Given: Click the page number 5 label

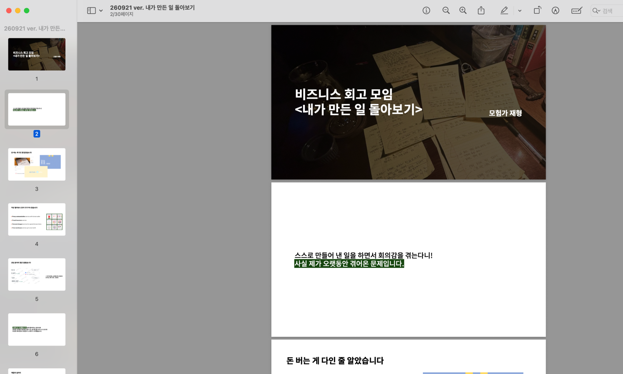Looking at the screenshot, I should [x=37, y=299].
